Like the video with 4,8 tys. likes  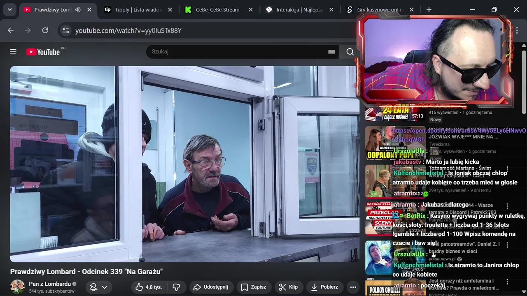tap(149, 287)
